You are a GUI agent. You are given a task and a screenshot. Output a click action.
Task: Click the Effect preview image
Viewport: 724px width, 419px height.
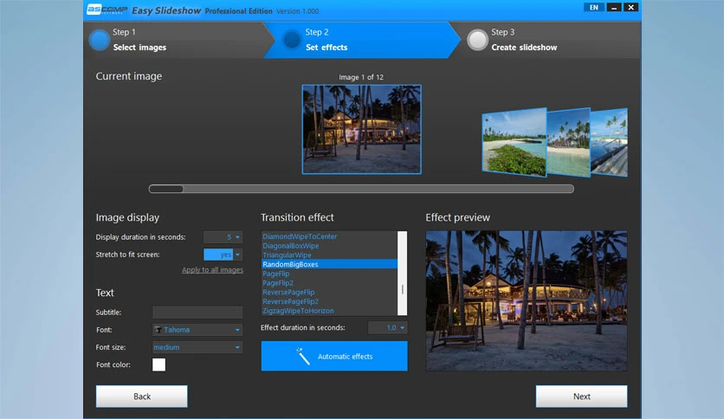(x=527, y=301)
